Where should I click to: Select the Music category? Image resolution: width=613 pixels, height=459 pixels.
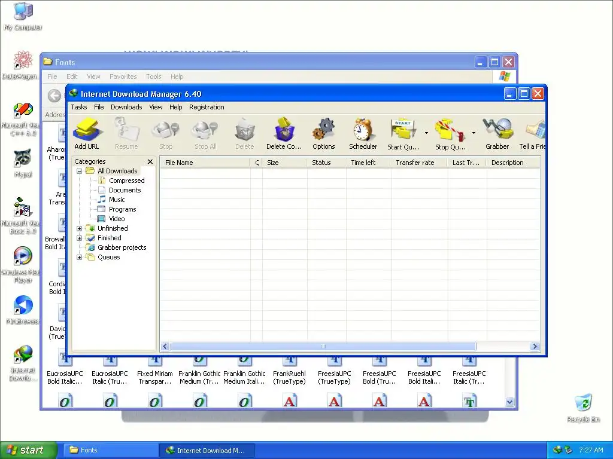tap(117, 200)
